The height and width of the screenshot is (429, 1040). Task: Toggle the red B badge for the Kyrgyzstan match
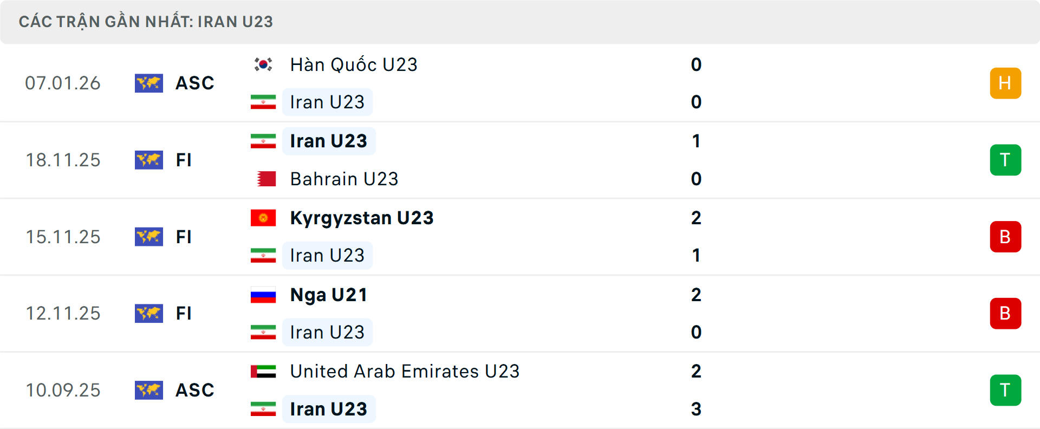[1006, 237]
